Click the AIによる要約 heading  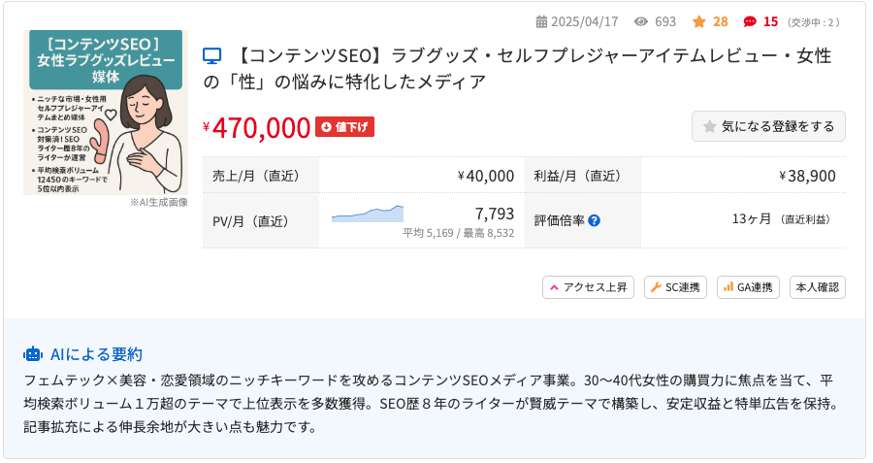96,354
